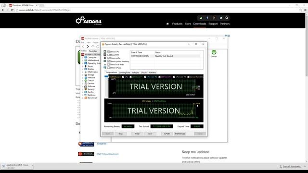The width and height of the screenshot is (308, 173).
Task: Uncheck Stress cache checkbox
Action: pos(108,58)
